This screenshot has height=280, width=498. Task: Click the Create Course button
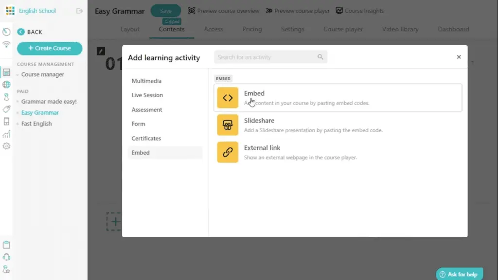(50, 48)
